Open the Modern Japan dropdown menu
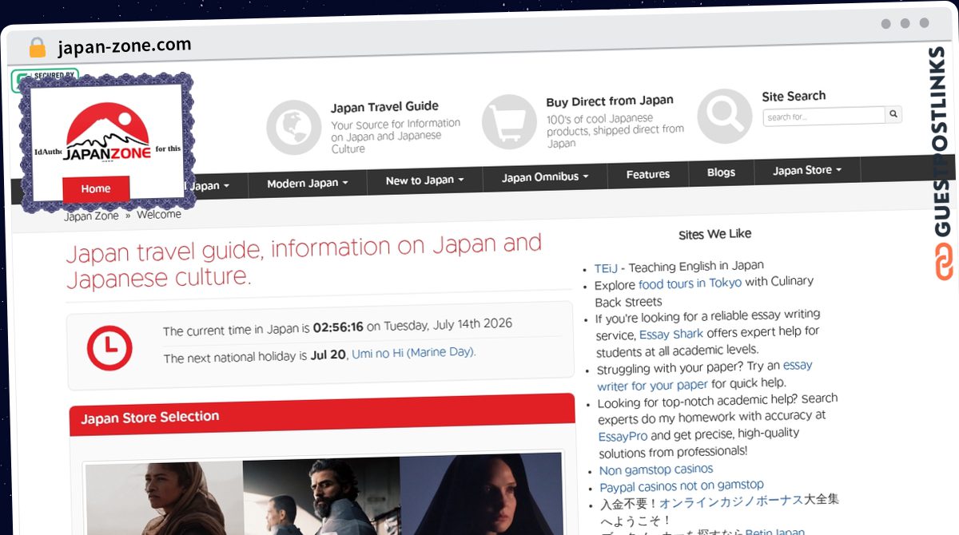This screenshot has width=959, height=535. tap(308, 184)
